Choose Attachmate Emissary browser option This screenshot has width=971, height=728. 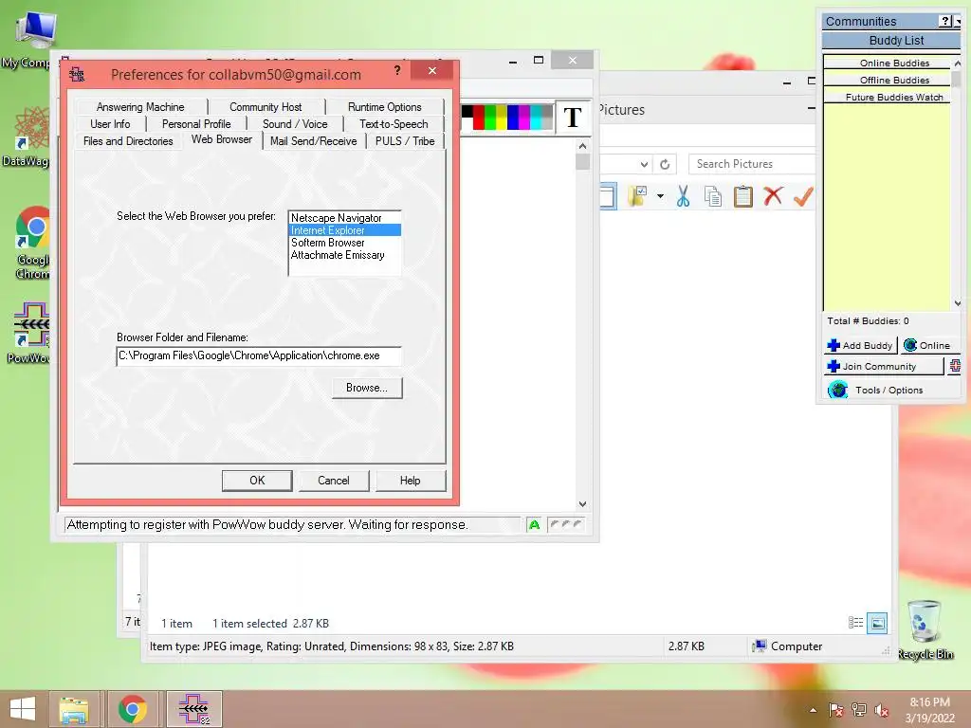click(x=344, y=255)
